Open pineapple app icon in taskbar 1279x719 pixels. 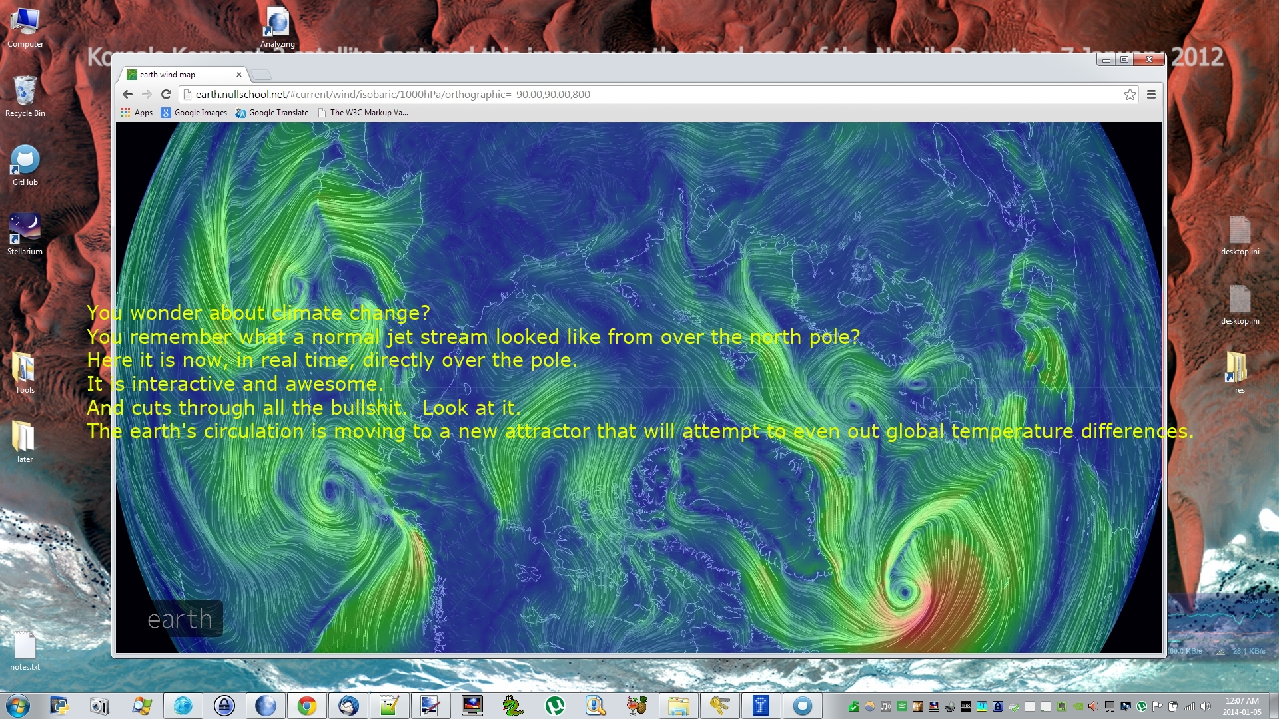[x=637, y=706]
